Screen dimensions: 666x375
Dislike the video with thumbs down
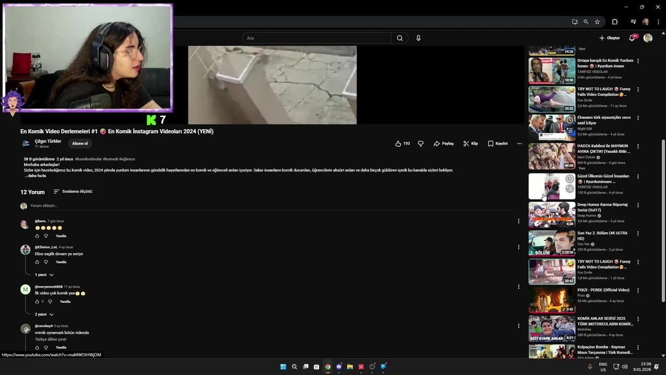tap(420, 144)
